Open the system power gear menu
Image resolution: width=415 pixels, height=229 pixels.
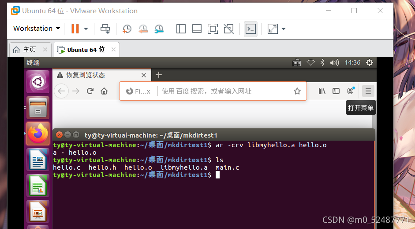tap(370, 62)
